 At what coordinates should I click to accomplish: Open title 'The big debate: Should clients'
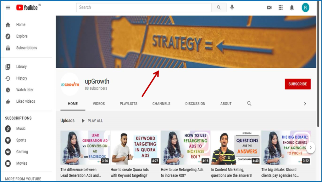click(x=280, y=173)
